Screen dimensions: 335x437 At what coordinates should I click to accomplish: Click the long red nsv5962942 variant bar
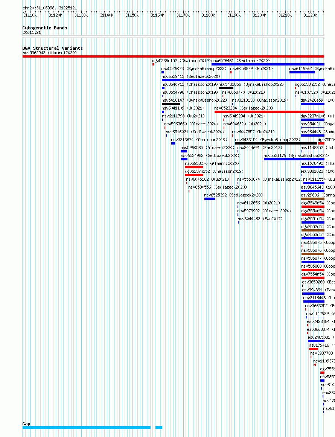coord(174,56)
